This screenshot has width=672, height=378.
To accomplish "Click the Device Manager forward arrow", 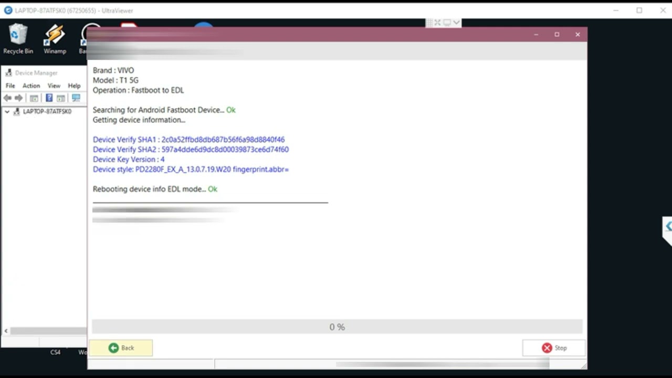I will tap(19, 98).
